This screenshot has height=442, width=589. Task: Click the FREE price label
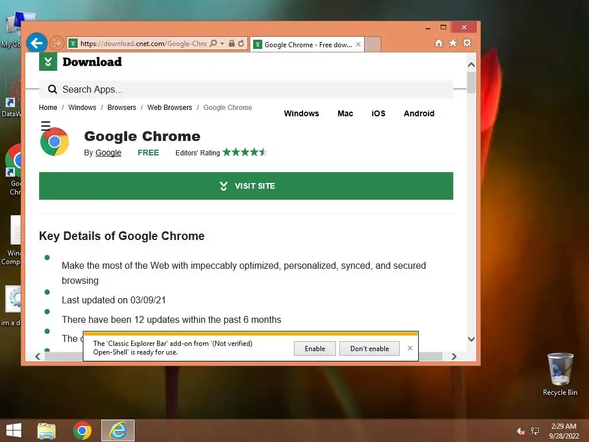(x=148, y=153)
